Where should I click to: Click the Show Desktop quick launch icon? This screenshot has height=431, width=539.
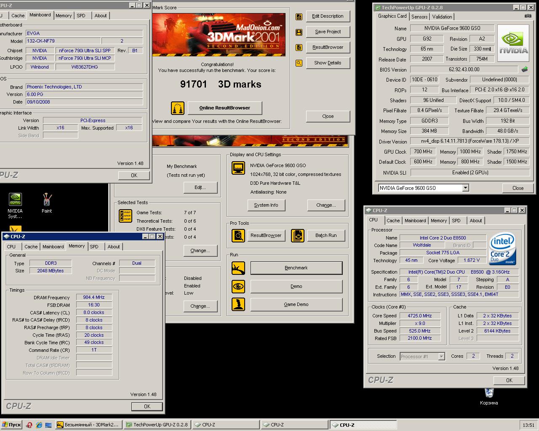point(48,425)
